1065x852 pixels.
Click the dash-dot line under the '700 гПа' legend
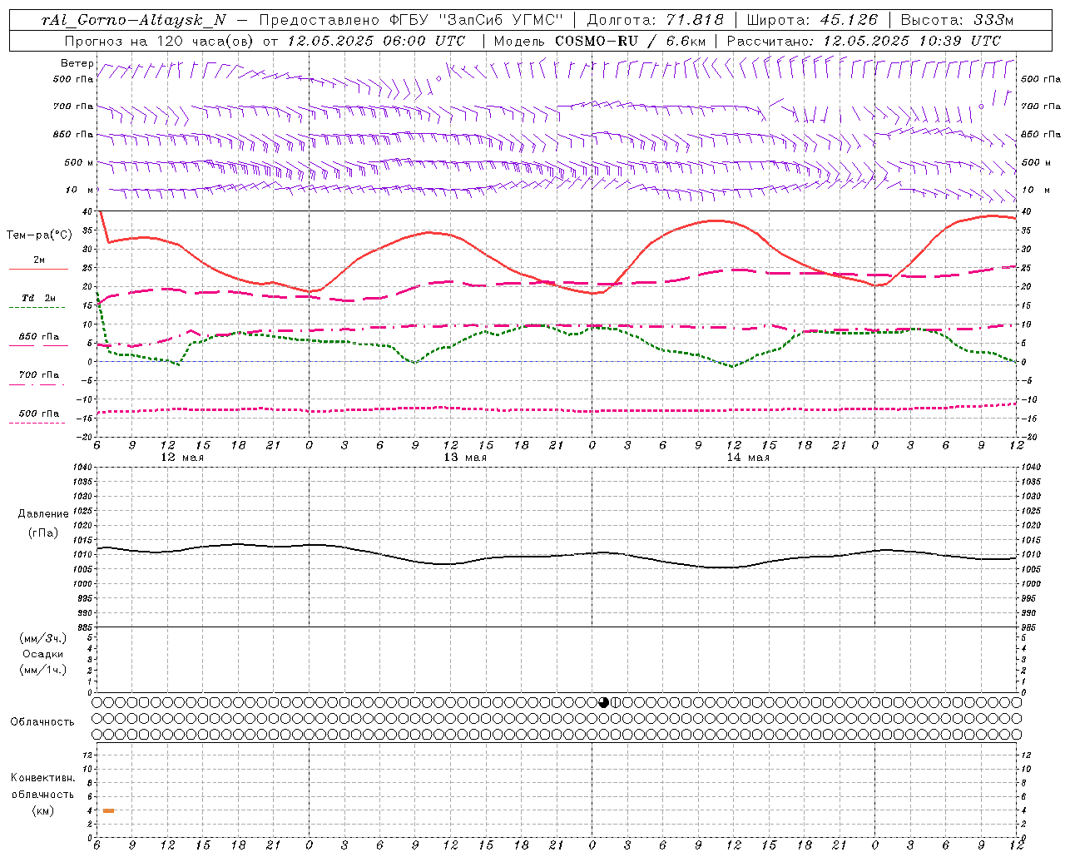37,384
